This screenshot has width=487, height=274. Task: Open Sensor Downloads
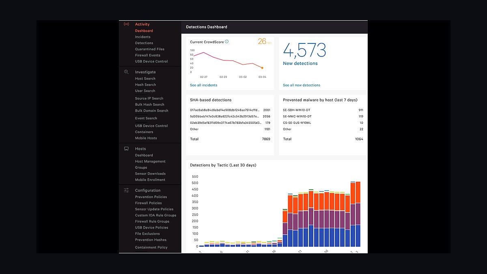(150, 174)
